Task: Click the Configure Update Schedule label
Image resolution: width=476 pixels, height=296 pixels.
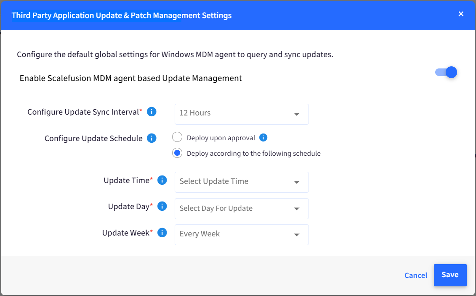Action: pyautogui.click(x=93, y=139)
